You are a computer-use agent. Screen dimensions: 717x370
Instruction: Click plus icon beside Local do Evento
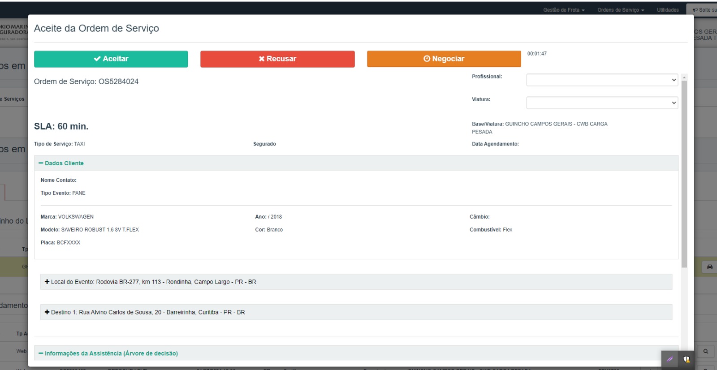pos(47,282)
